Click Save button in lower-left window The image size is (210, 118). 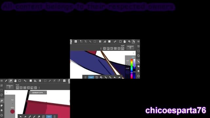pyautogui.click(x=49, y=117)
